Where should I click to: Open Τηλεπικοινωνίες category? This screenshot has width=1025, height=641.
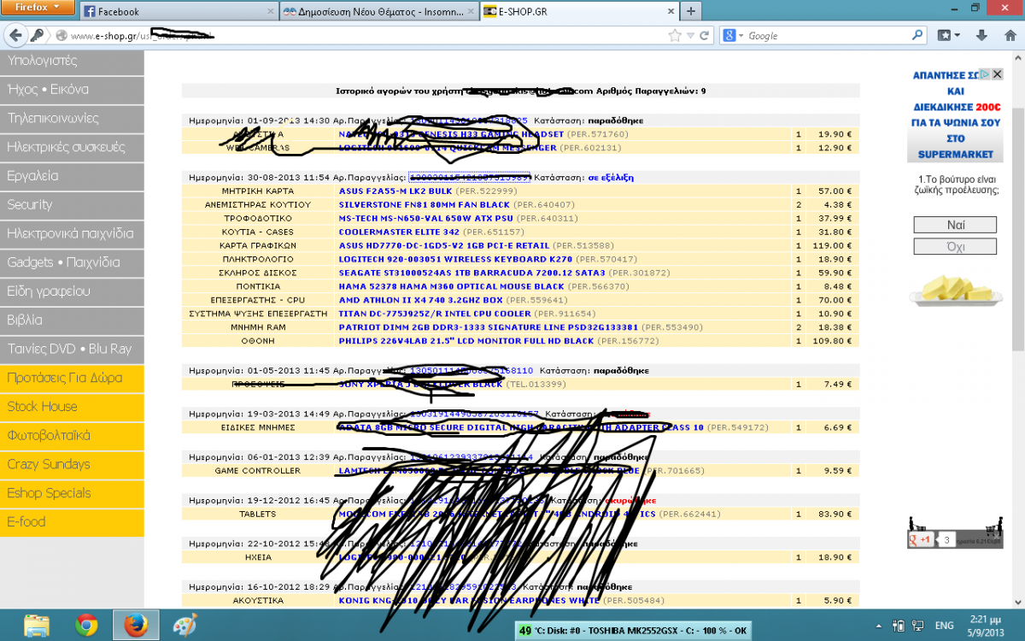72,118
